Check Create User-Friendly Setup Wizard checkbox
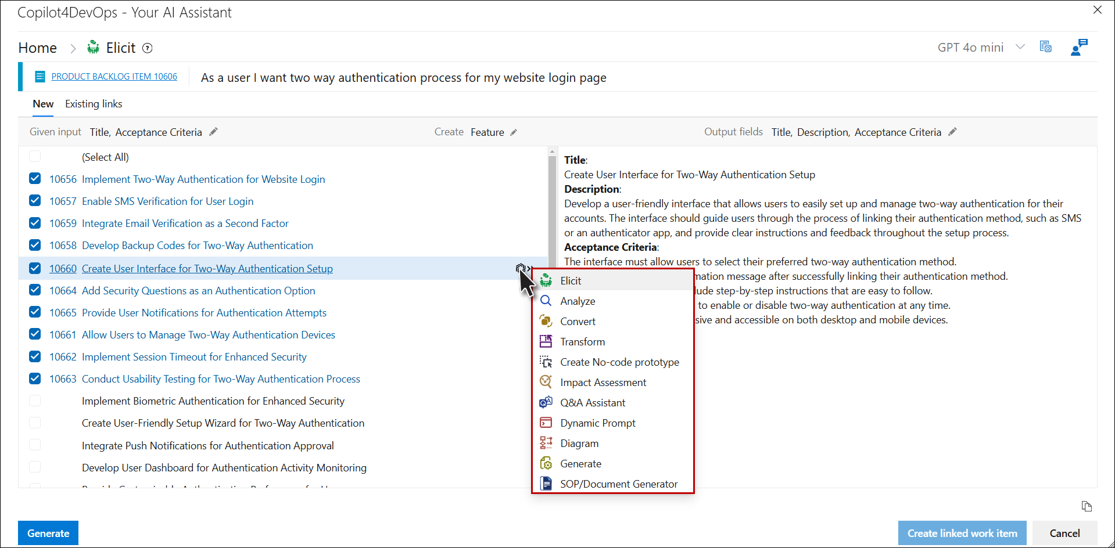 35,422
